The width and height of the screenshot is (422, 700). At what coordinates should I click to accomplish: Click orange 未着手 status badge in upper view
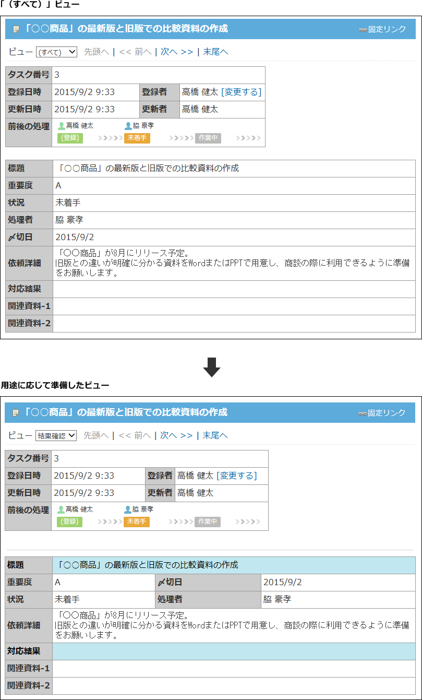(x=137, y=138)
